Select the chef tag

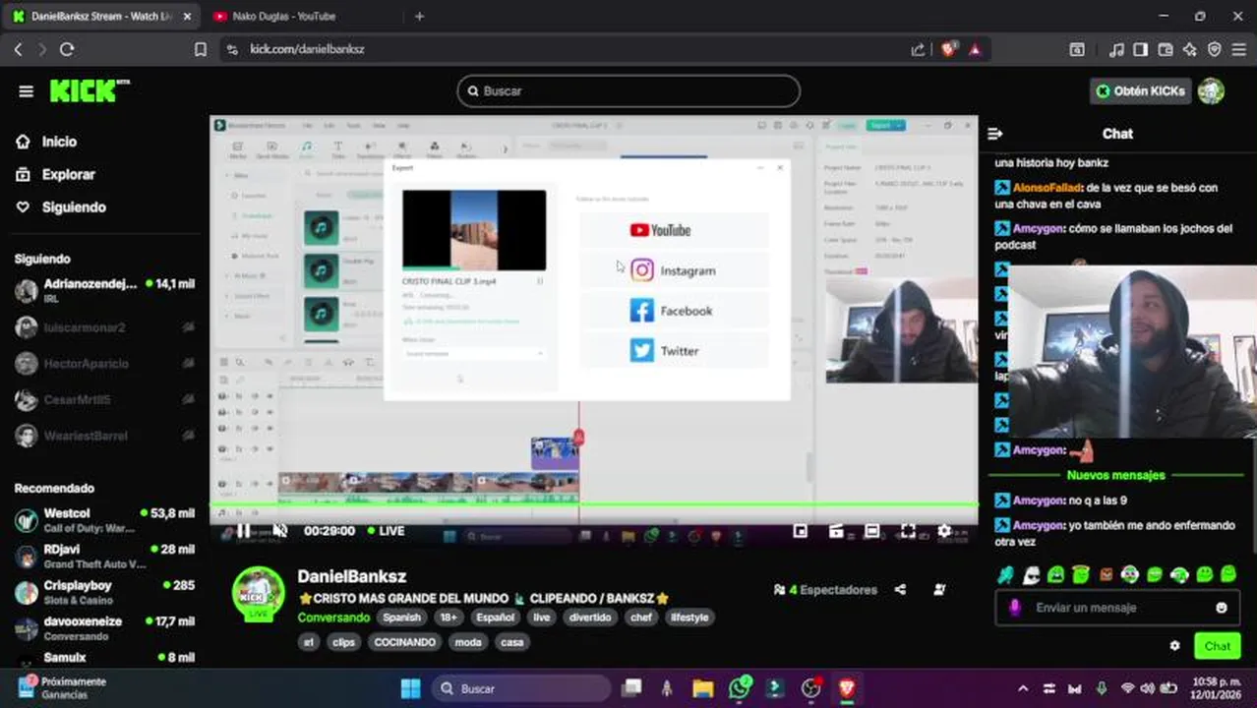[640, 618]
